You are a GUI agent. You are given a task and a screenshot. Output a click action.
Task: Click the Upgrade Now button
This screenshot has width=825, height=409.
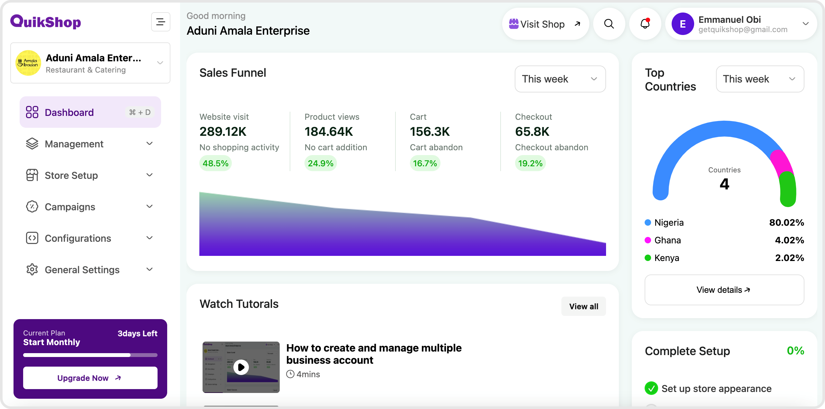[x=90, y=378]
